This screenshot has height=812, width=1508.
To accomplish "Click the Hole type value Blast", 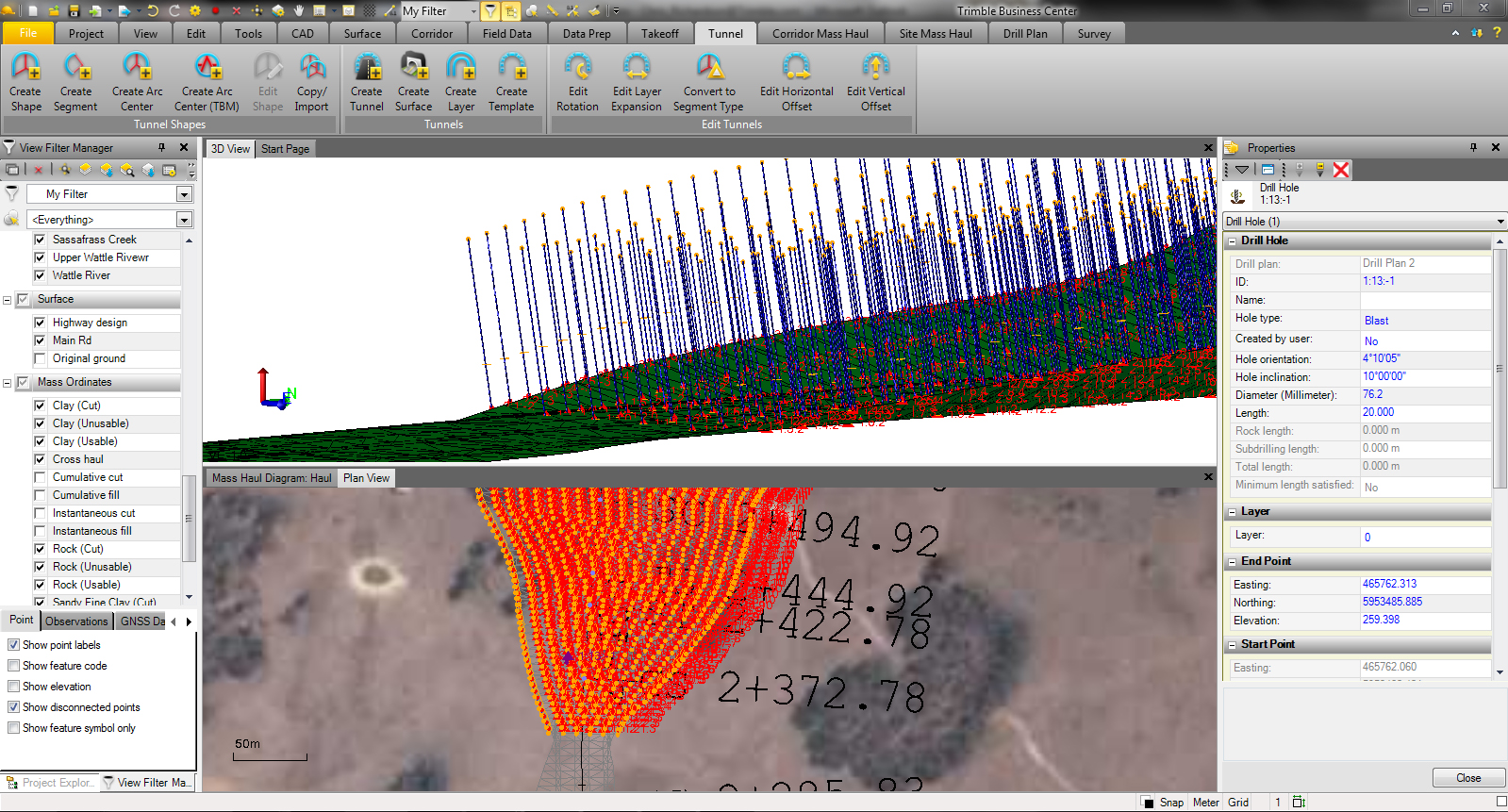I will (1425, 321).
